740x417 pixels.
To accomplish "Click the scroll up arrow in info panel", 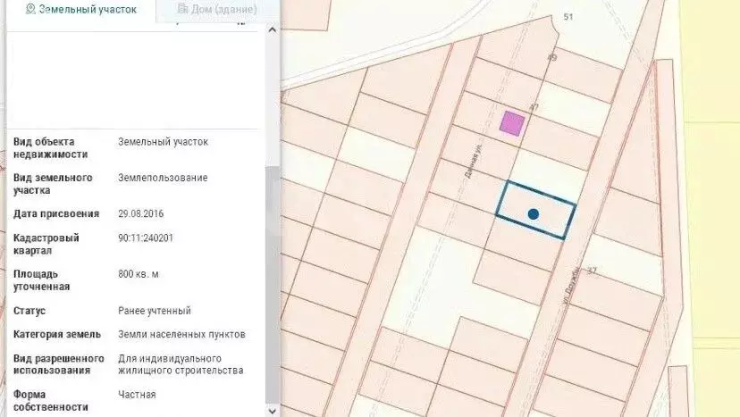I will pos(272,30).
